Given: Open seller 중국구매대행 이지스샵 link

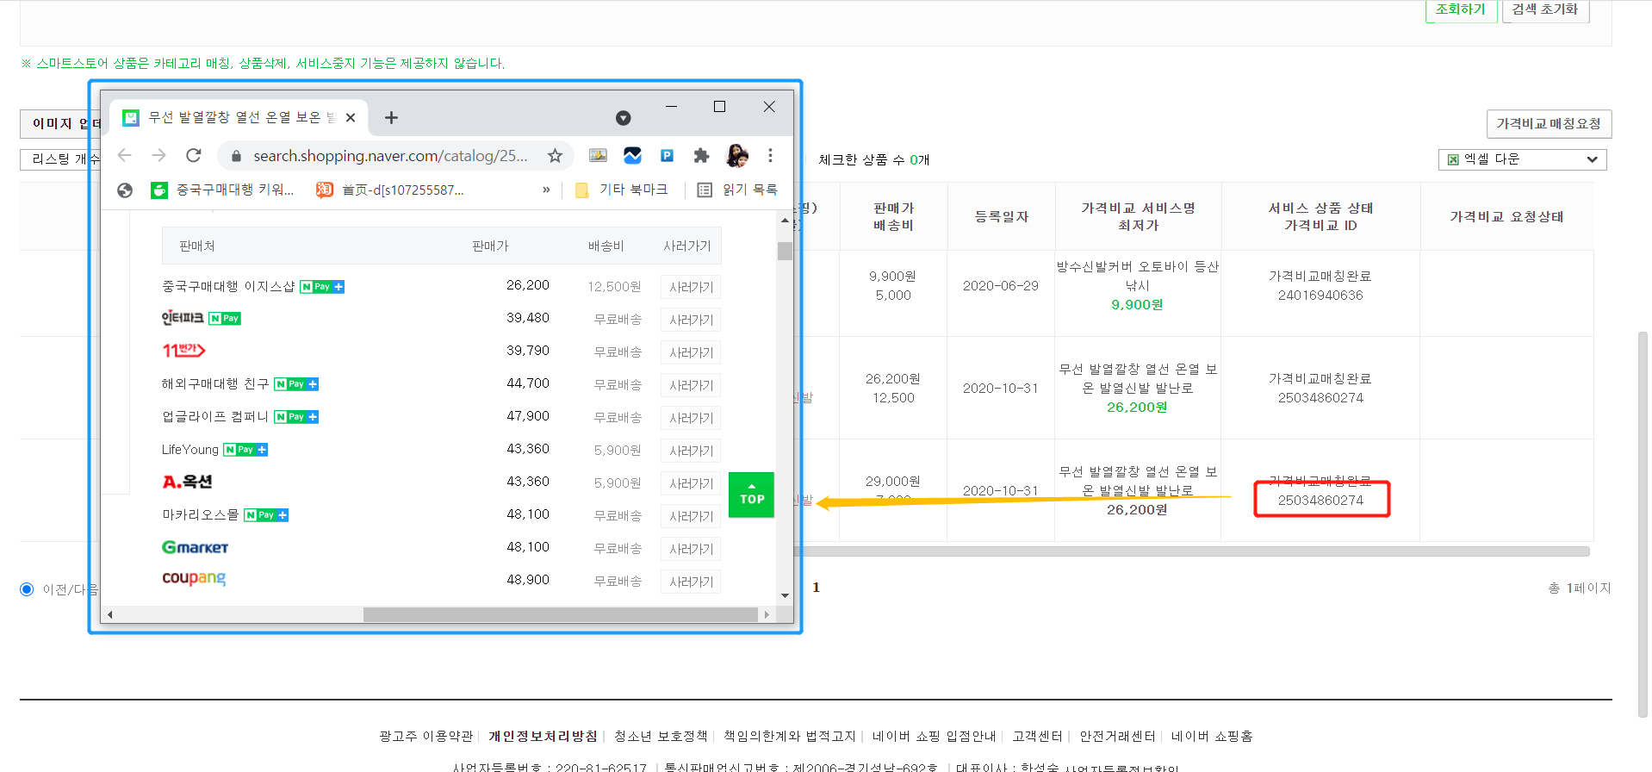Looking at the screenshot, I should 228,286.
